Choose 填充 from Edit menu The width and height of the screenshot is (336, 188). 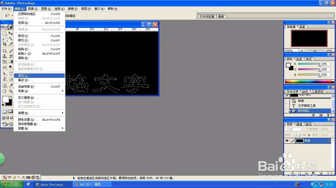tap(39, 76)
